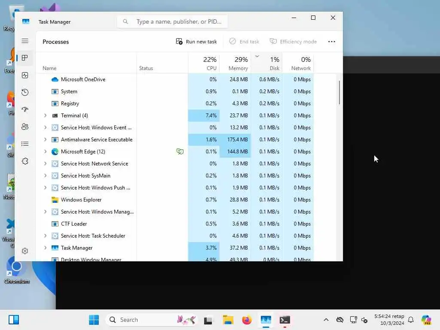Open the Performance page icon in sidebar

[x=25, y=75]
